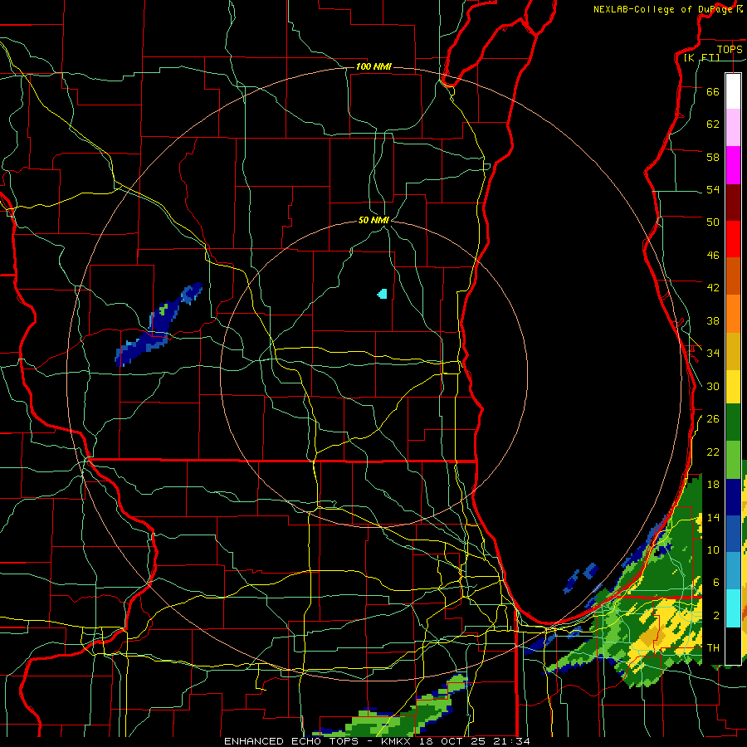
Task: Click the small isolated cyan echo inside 50 NMI ring
Action: tap(382, 294)
